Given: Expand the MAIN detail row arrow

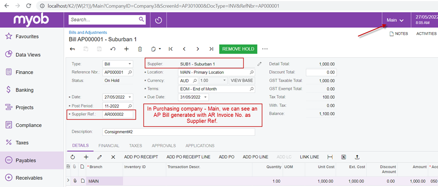Looking at the screenshot, I should click(68, 180).
